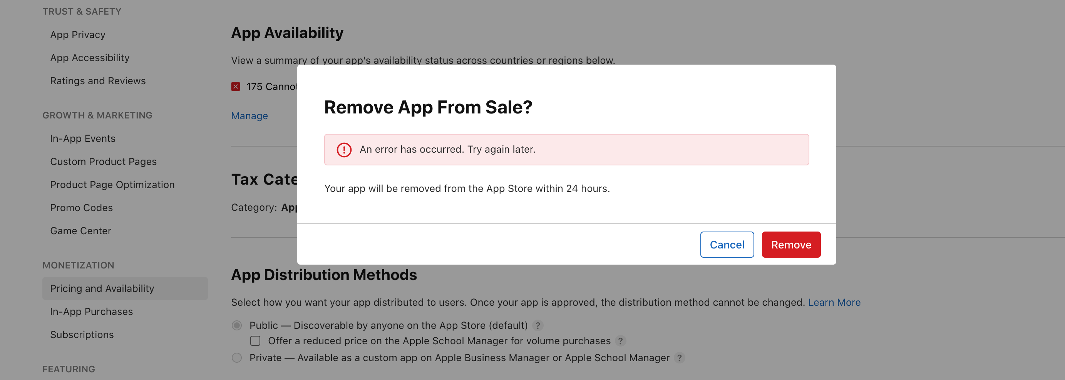Go to App Accessibility section

point(90,58)
